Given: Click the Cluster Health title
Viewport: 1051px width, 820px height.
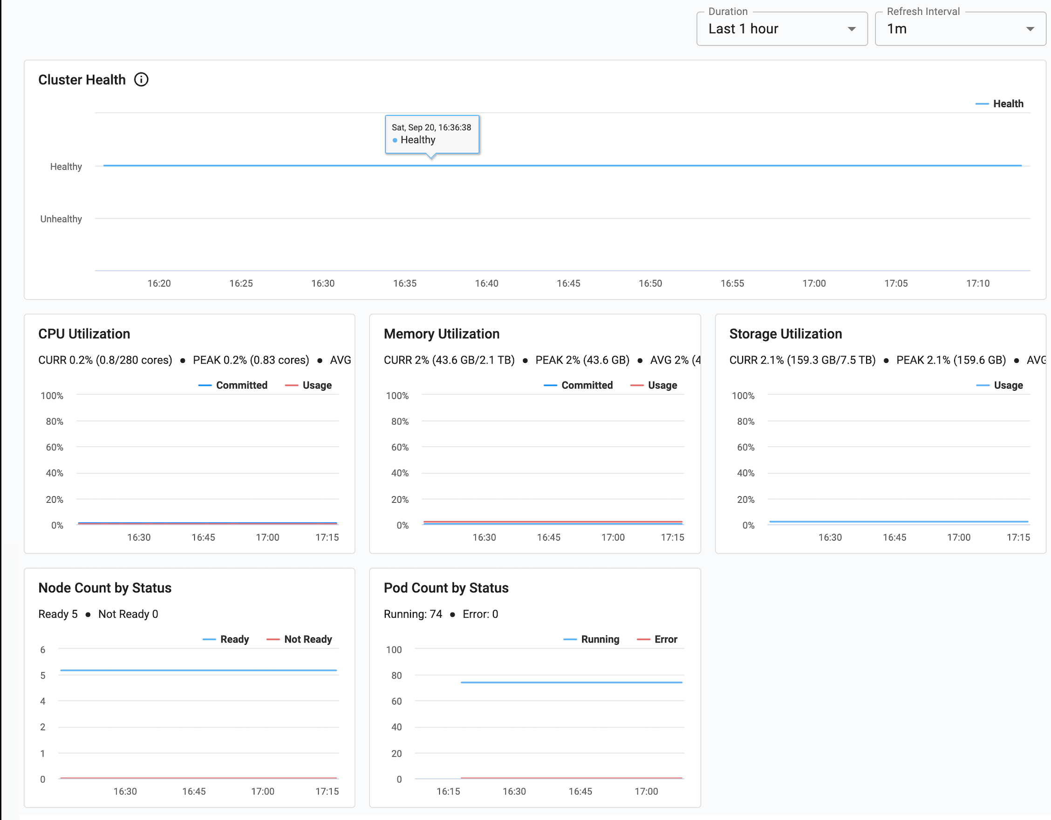Looking at the screenshot, I should pyautogui.click(x=82, y=80).
